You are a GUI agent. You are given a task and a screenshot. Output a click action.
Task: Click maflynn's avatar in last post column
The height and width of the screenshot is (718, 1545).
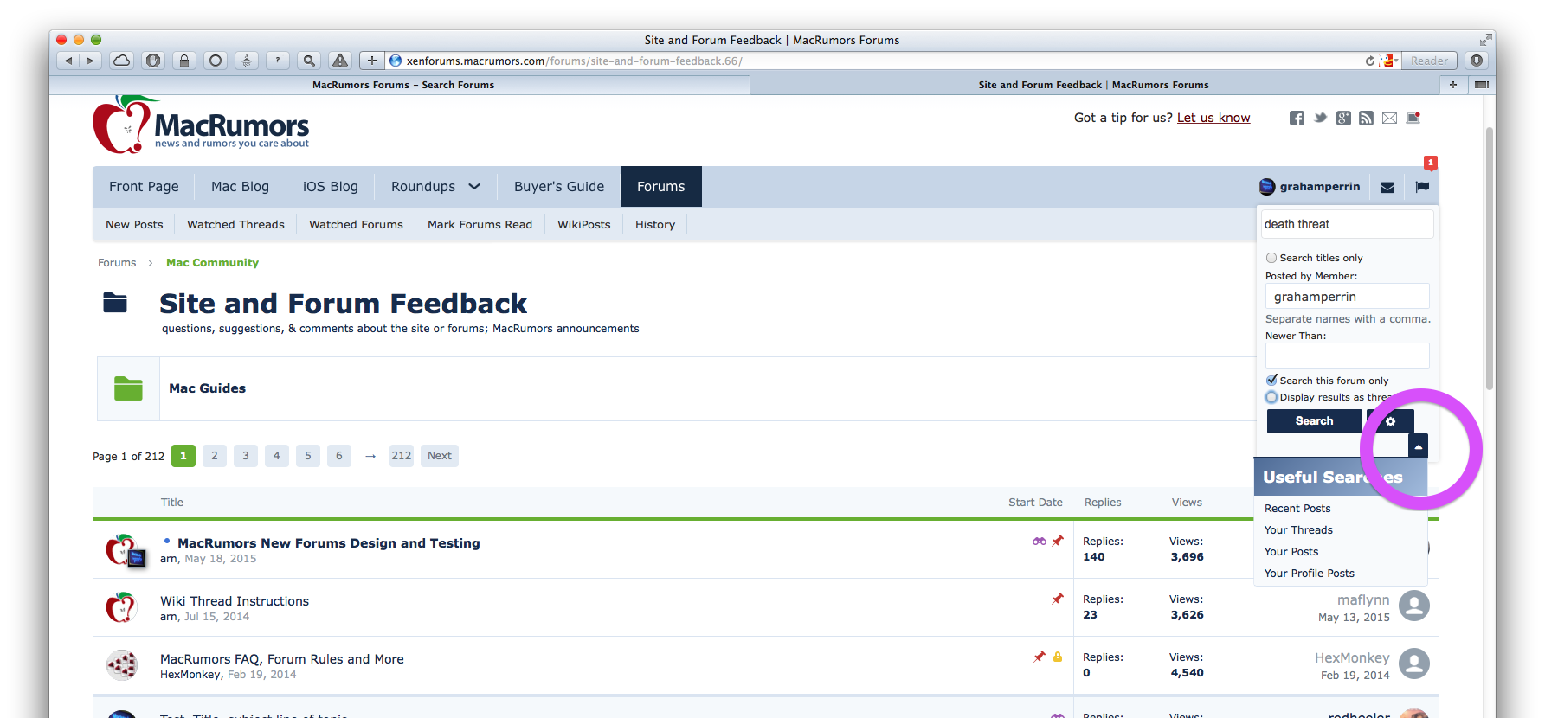[1414, 606]
